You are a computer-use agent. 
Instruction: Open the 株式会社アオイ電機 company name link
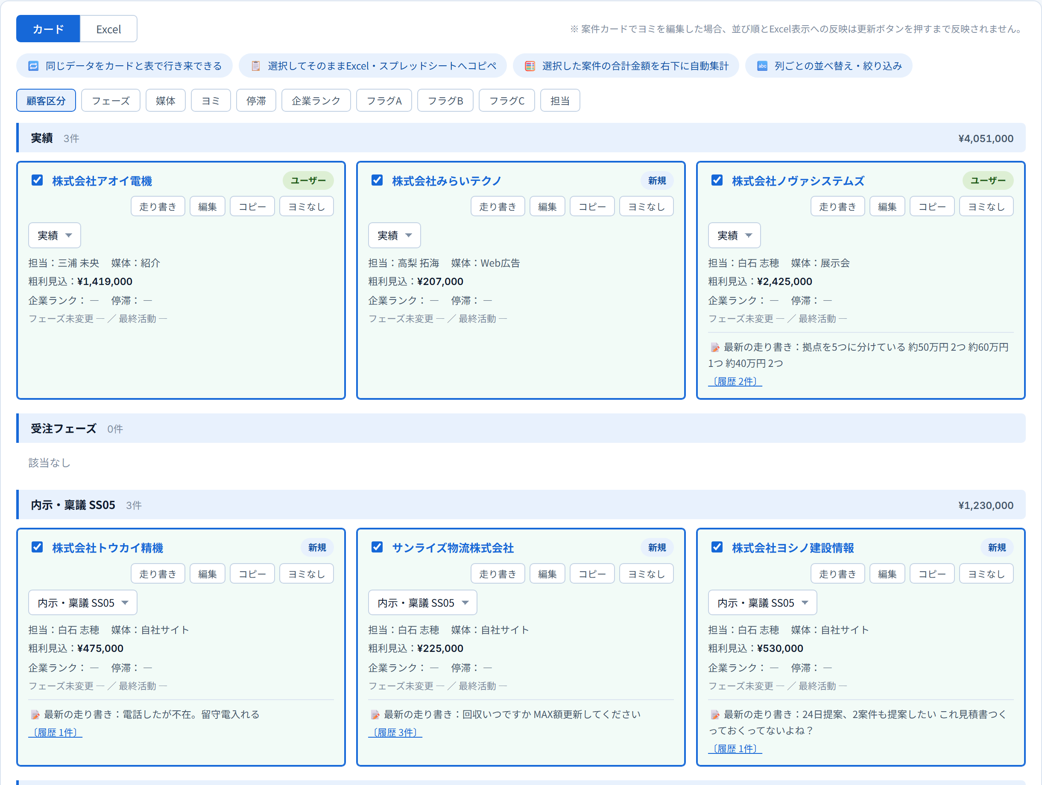(x=102, y=181)
